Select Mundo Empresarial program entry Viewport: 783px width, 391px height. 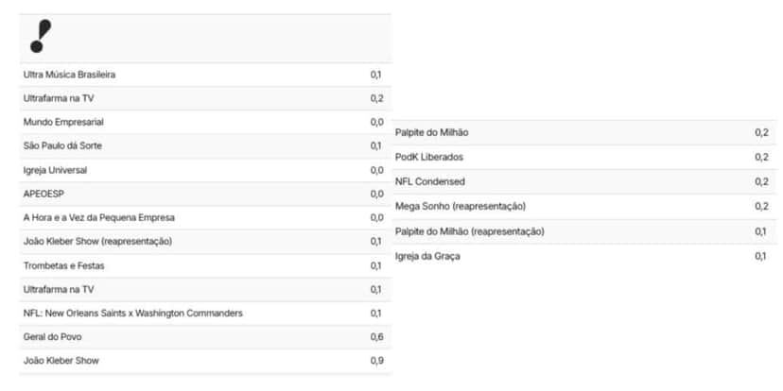coord(205,122)
